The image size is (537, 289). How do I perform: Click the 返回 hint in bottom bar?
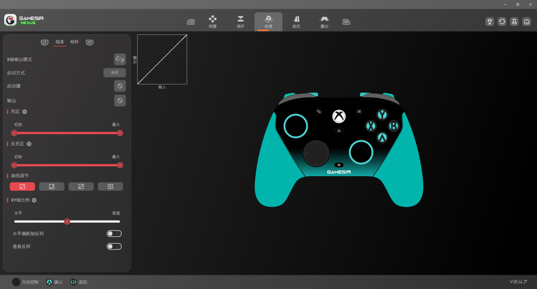[78, 282]
